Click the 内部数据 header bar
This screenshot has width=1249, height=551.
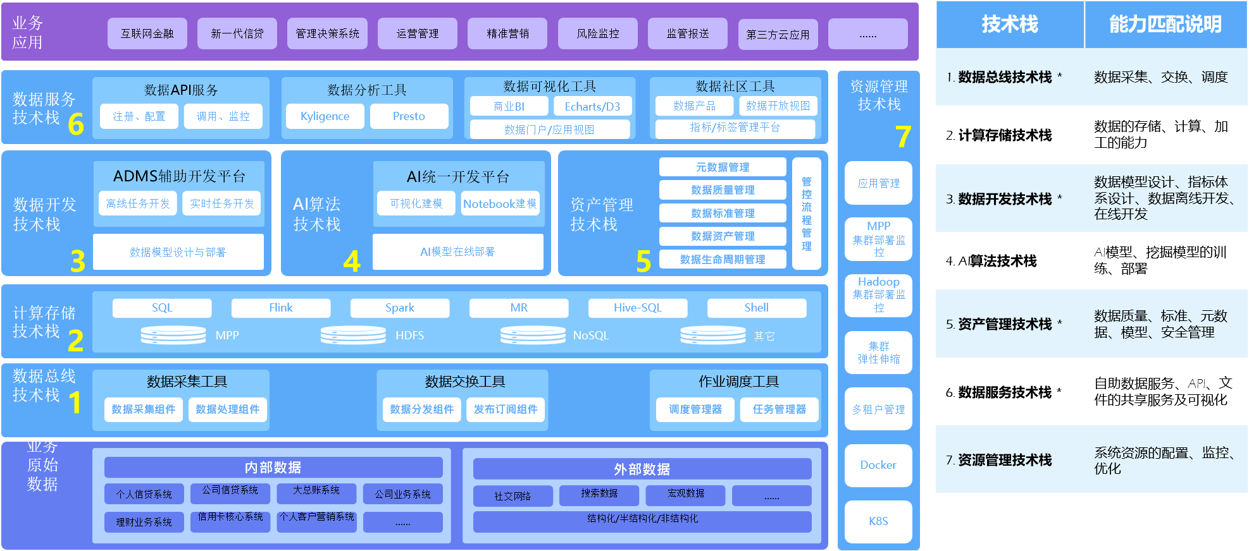(273, 468)
